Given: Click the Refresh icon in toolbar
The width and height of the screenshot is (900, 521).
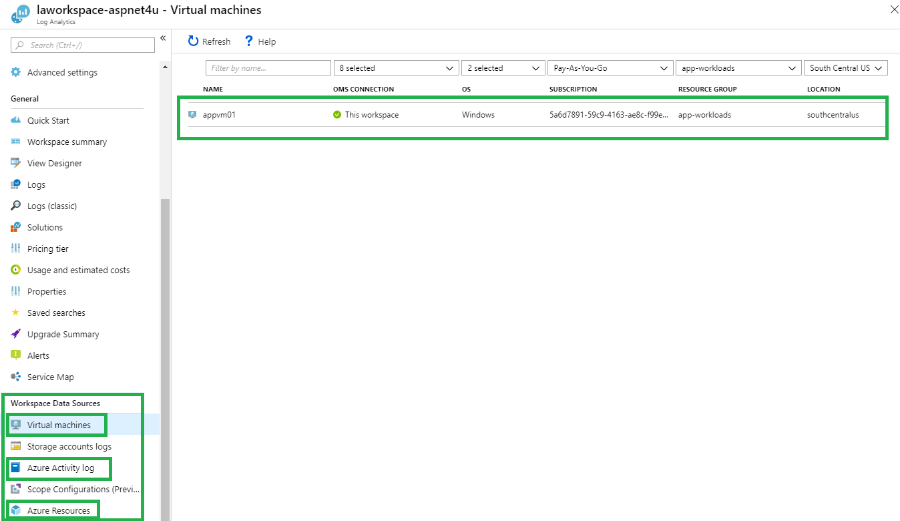Looking at the screenshot, I should 194,41.
